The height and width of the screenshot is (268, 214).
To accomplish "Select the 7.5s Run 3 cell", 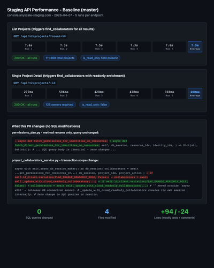I will pyautogui.click(x=99, y=47).
